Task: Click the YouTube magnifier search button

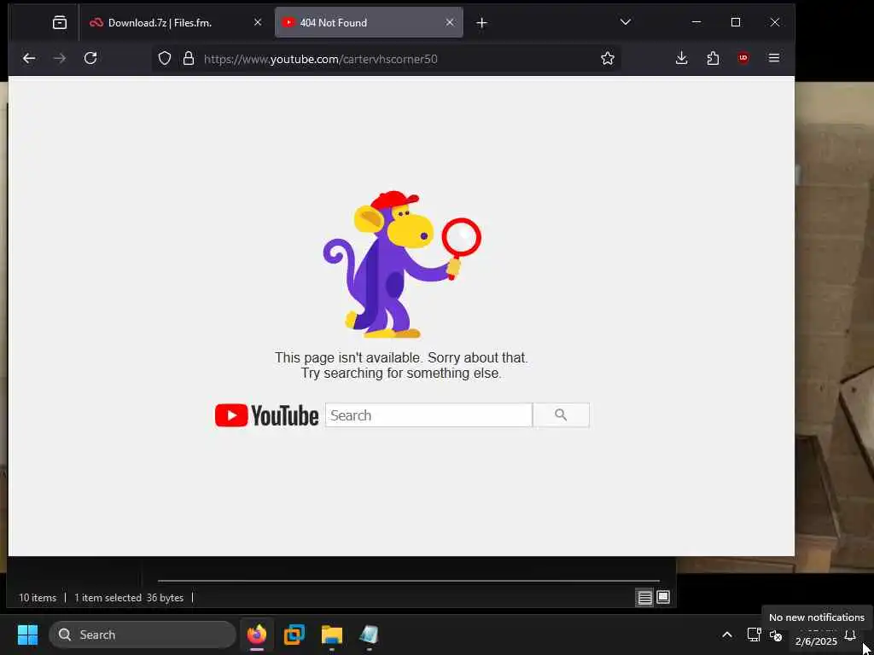Action: coord(561,415)
